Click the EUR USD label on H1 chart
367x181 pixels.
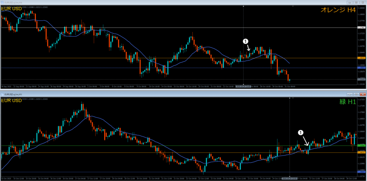[11, 101]
